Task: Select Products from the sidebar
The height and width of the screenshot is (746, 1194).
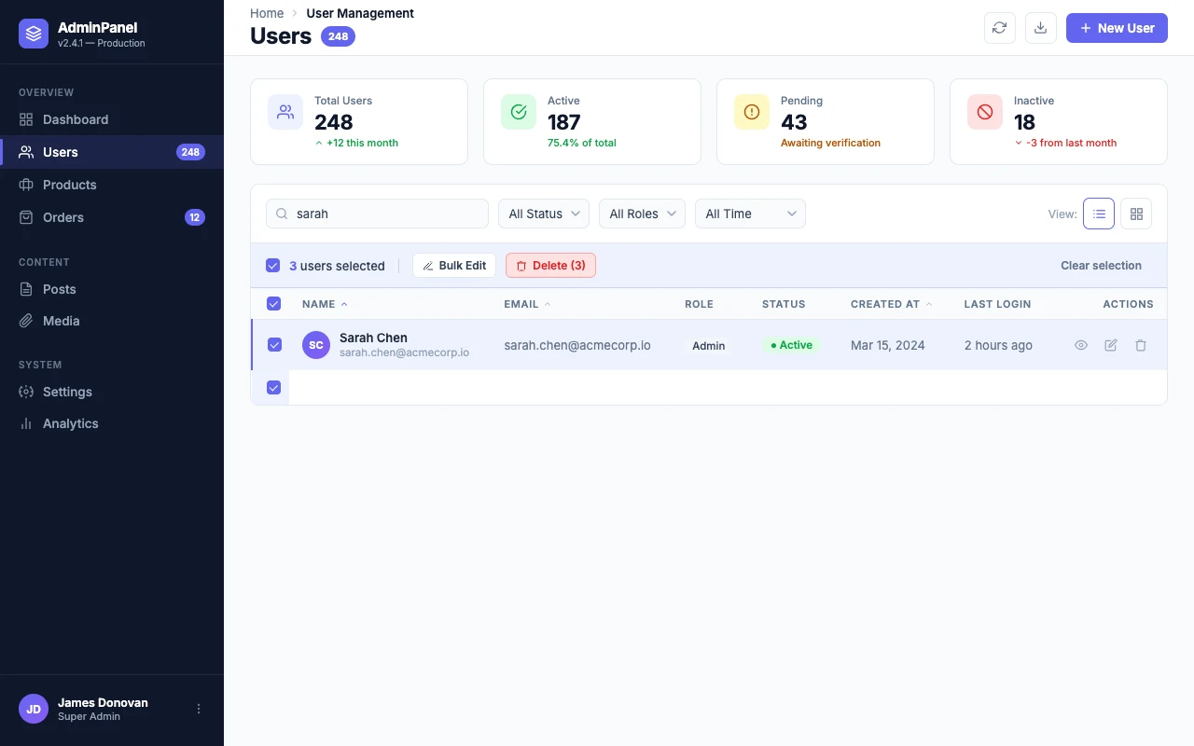Action: (69, 185)
